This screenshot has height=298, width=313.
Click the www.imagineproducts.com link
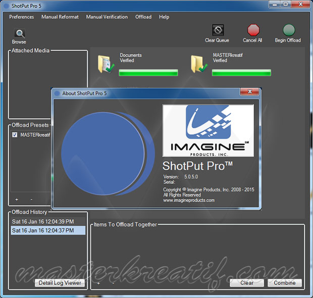click(x=189, y=200)
